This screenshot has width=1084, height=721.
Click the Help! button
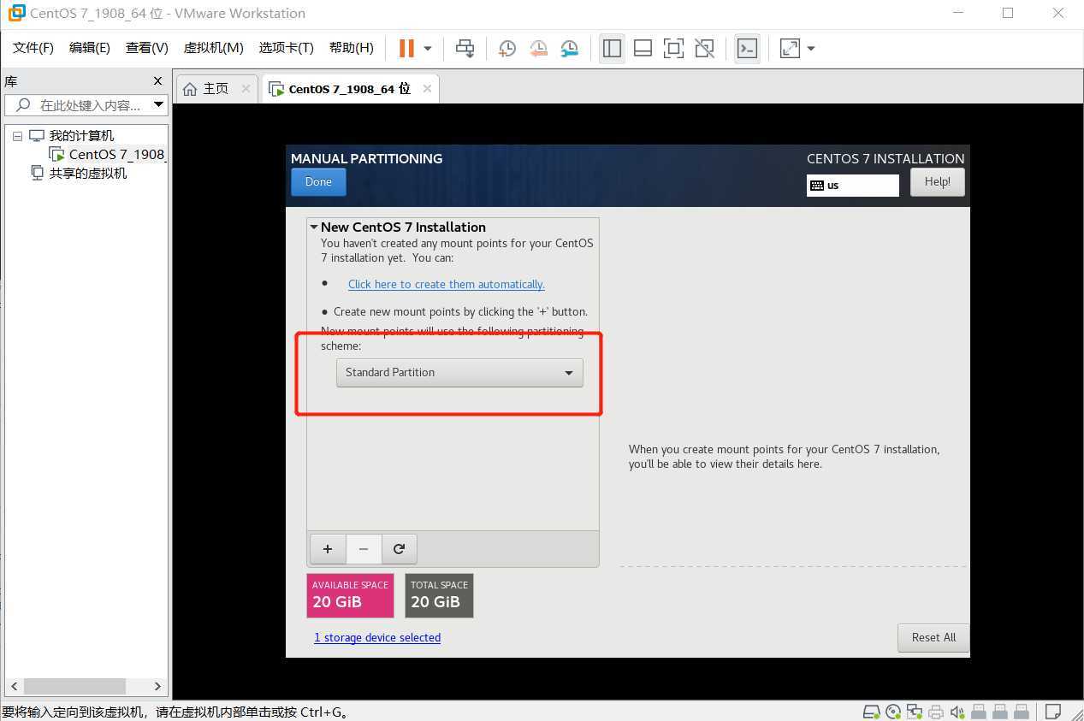point(937,181)
